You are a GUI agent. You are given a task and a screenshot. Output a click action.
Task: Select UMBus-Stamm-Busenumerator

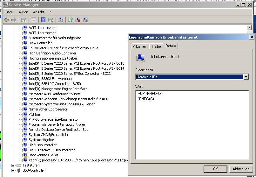click(51, 150)
